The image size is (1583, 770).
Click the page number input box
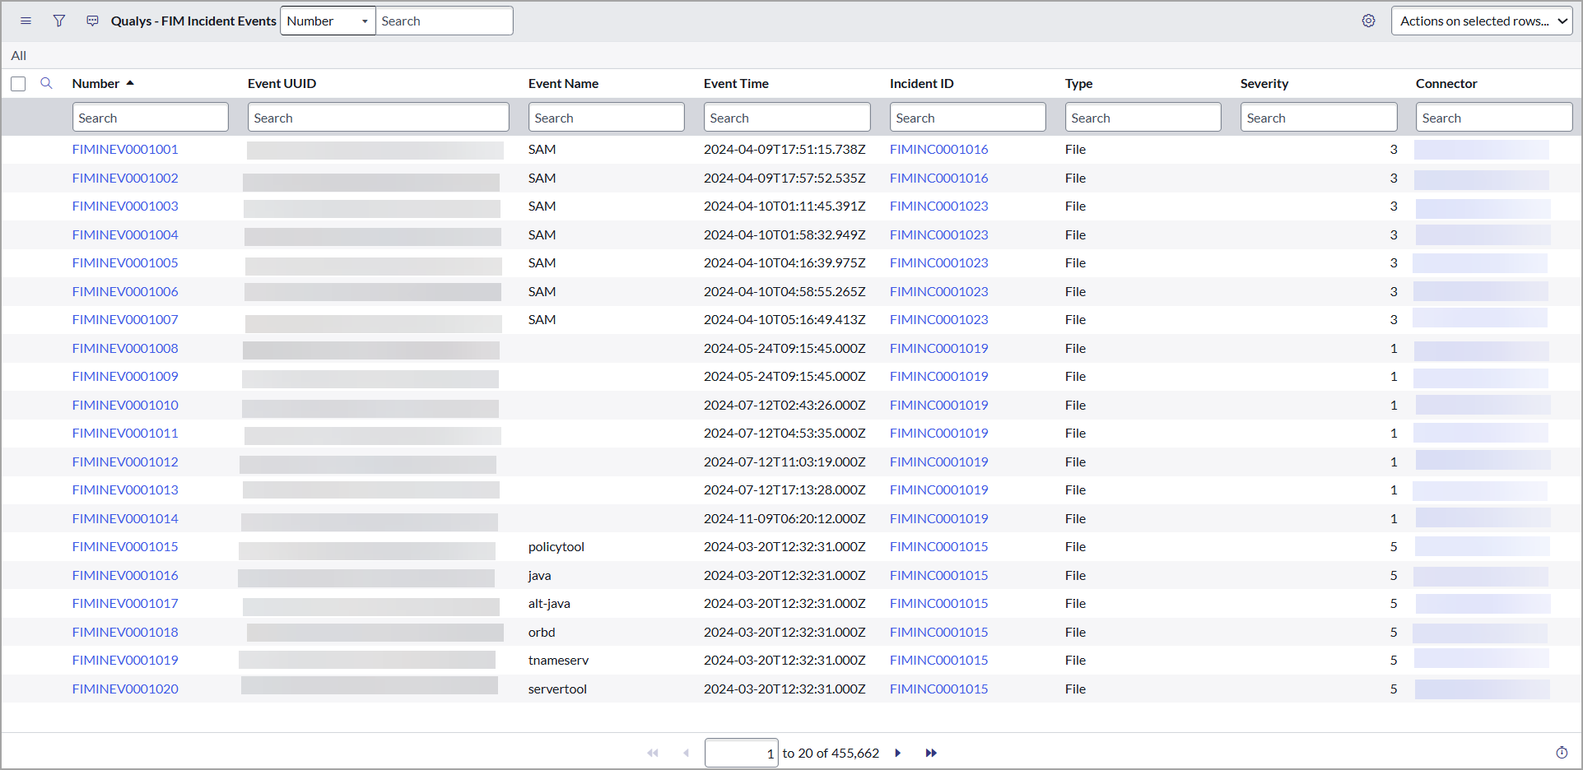[x=741, y=753]
